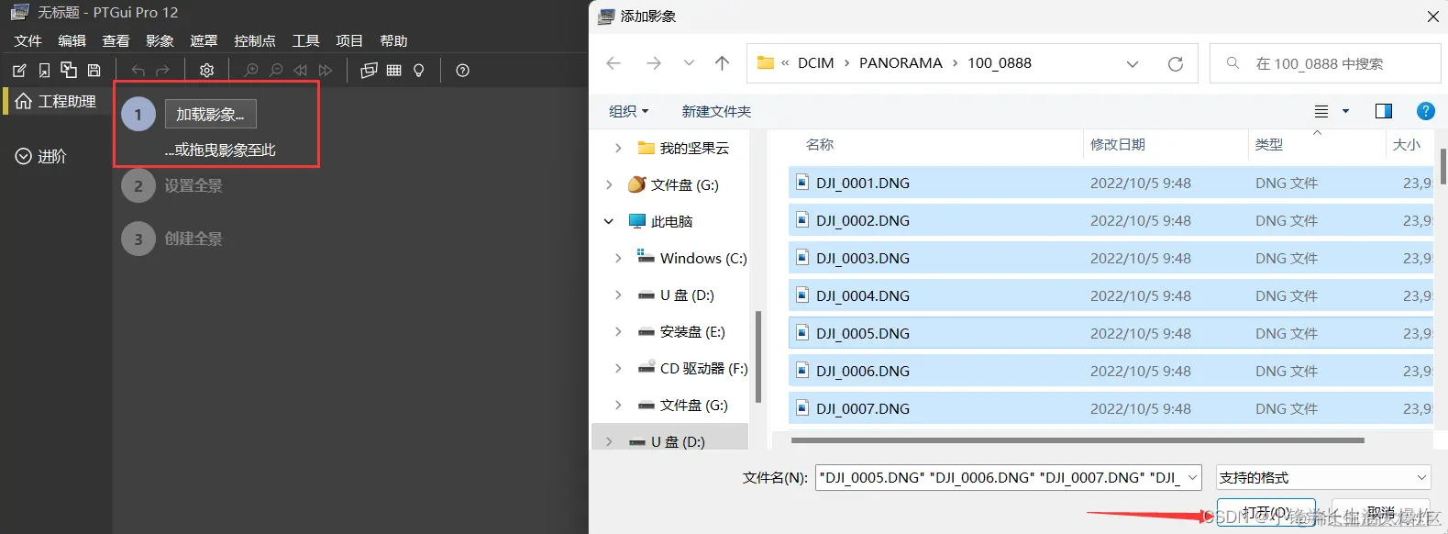Click the view layout icon in dialog toolbar

click(1321, 111)
